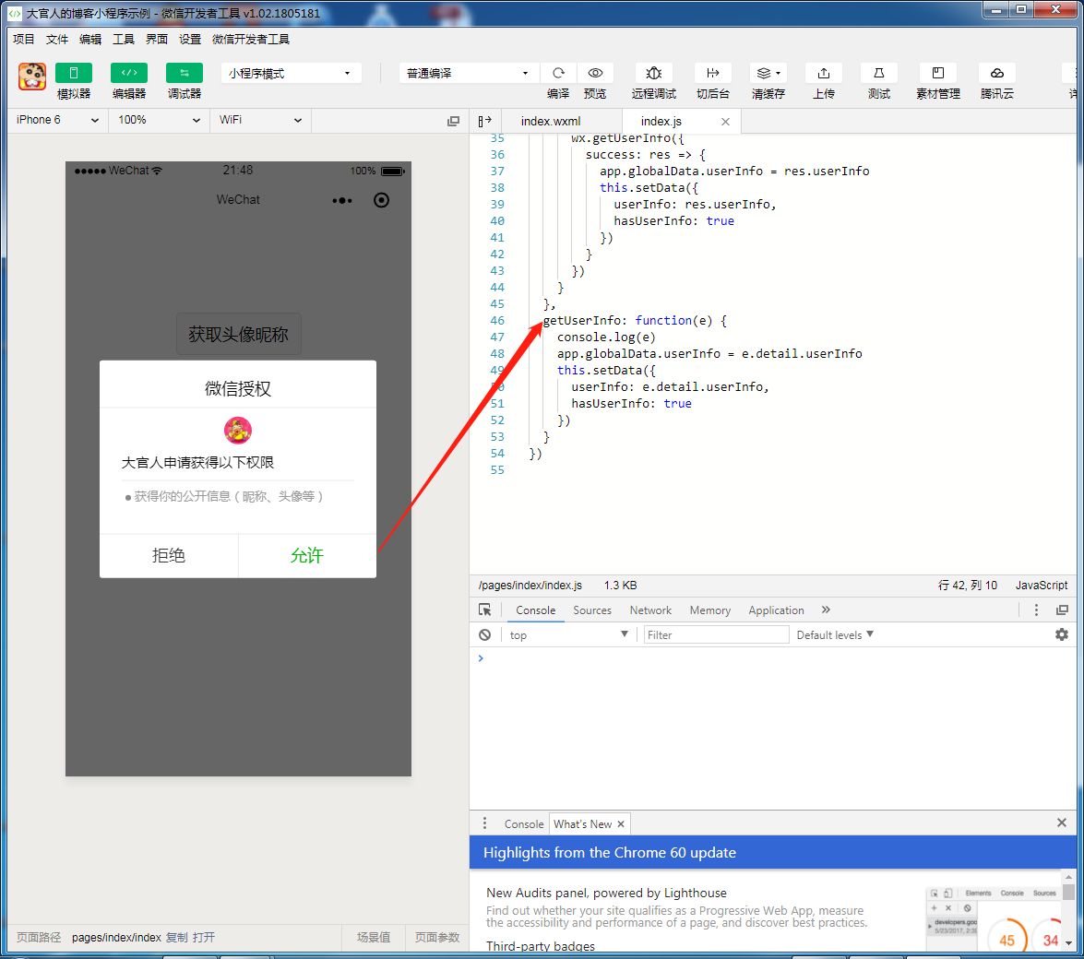Open the 文件 menu

coord(56,40)
